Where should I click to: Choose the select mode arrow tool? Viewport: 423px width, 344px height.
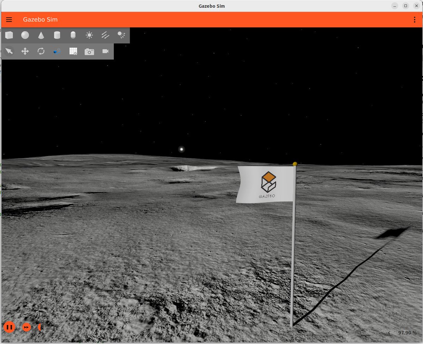[x=9, y=52]
